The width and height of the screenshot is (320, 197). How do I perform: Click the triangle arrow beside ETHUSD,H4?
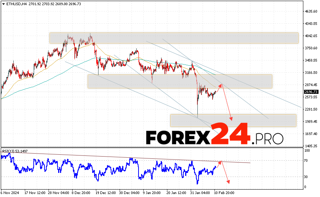point(3,3)
